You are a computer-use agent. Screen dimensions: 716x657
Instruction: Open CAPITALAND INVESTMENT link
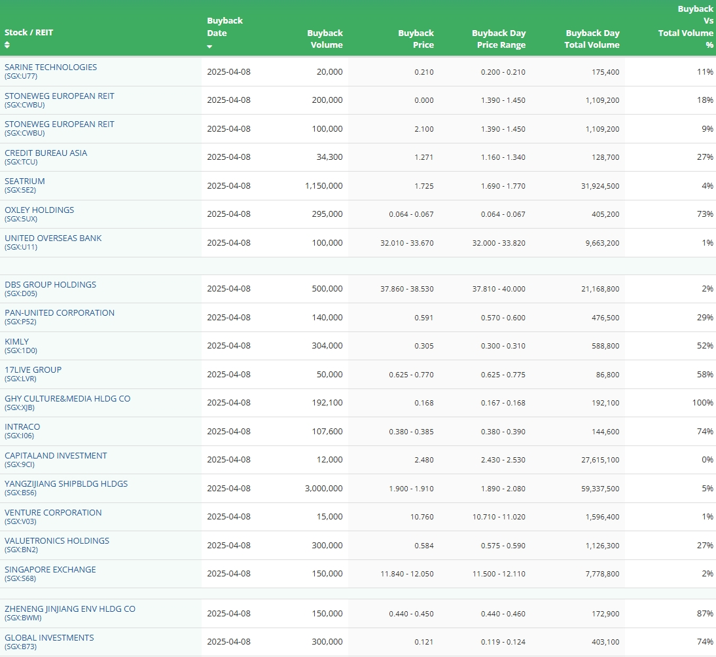point(56,455)
